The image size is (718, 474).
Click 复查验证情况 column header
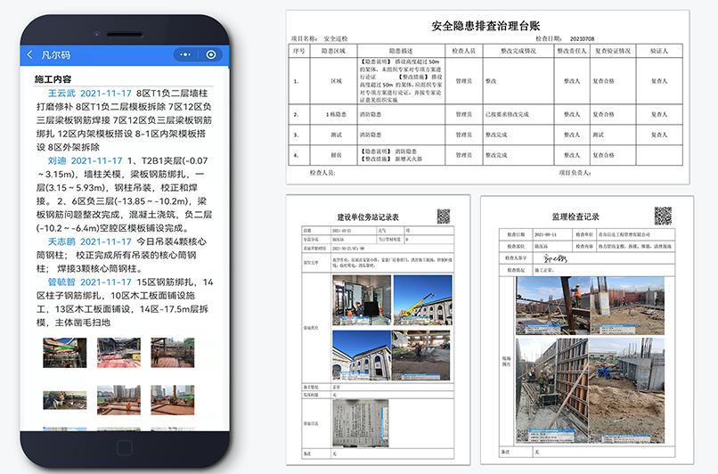click(x=613, y=51)
